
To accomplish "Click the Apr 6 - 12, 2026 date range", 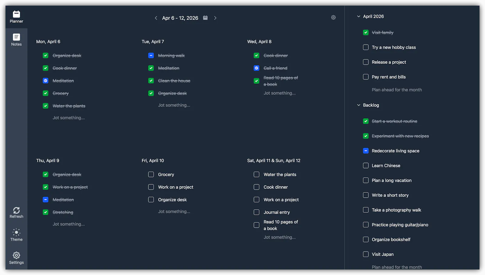I will click(x=180, y=18).
